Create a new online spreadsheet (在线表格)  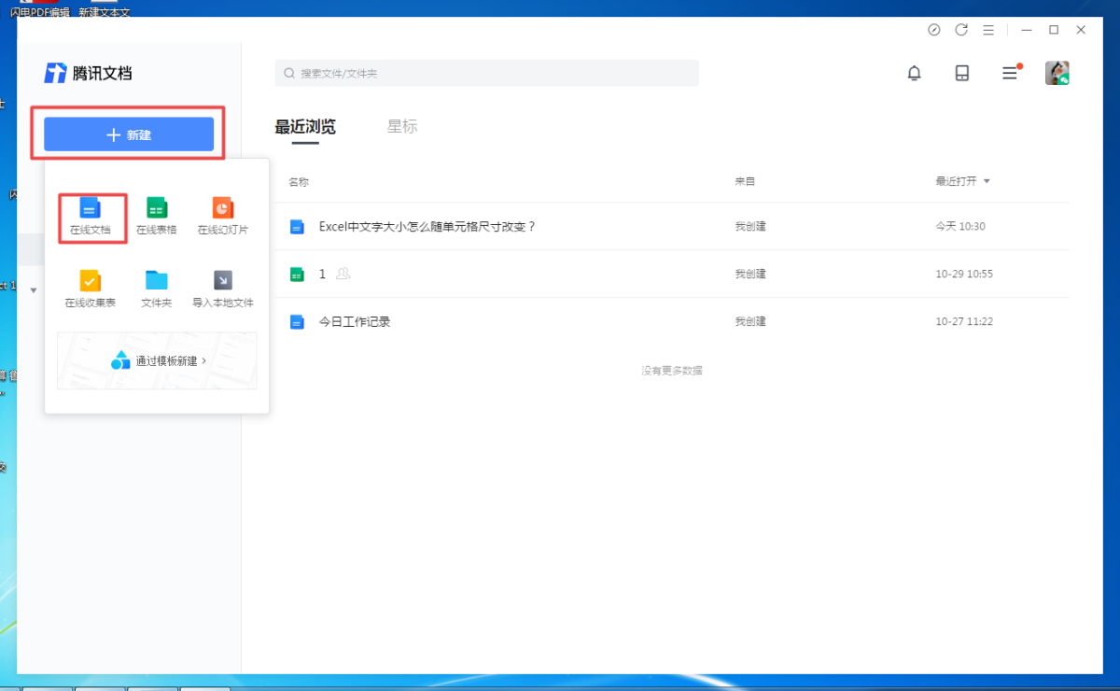click(x=156, y=216)
